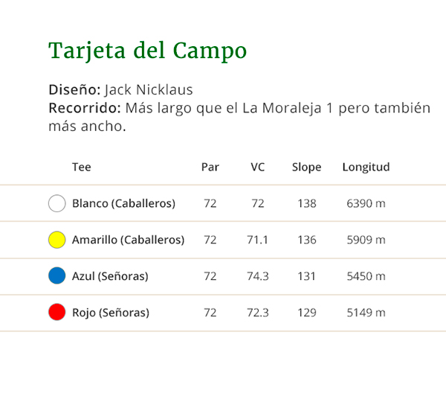The width and height of the screenshot is (446, 411).
Task: Click the 71.1 VC value
Action: (257, 240)
